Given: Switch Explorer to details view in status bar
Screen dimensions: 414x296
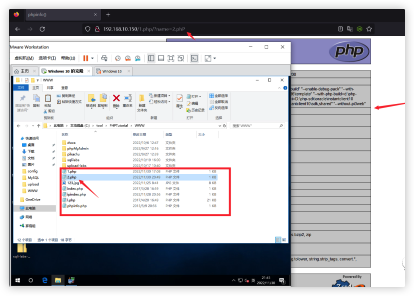Looking at the screenshot, I should pyautogui.click(x=278, y=240).
